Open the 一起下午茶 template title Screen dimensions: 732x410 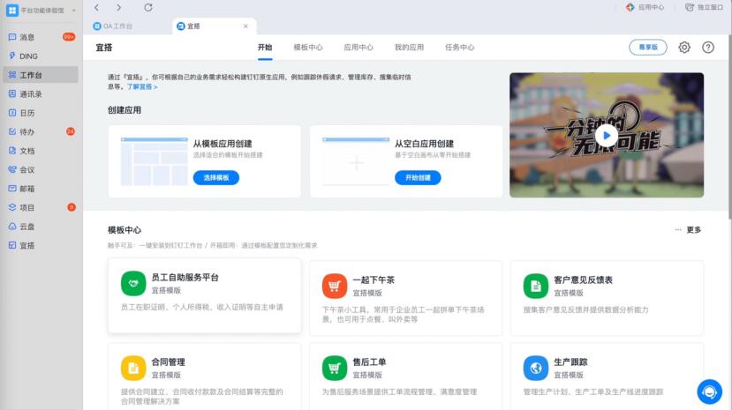[374, 280]
